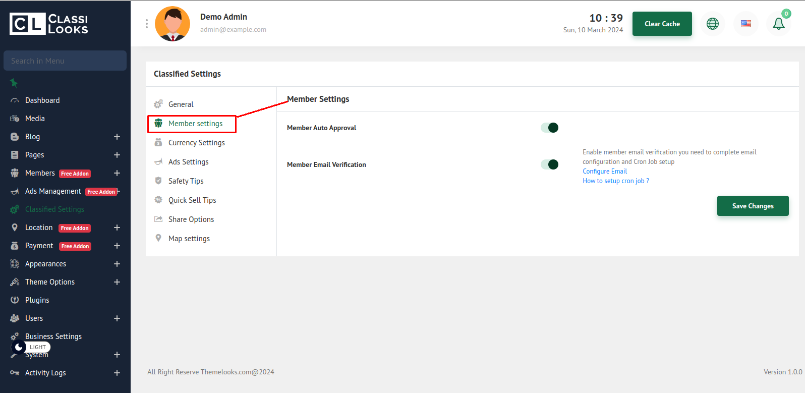Open the Configure Email link
805x393 pixels.
coord(604,172)
